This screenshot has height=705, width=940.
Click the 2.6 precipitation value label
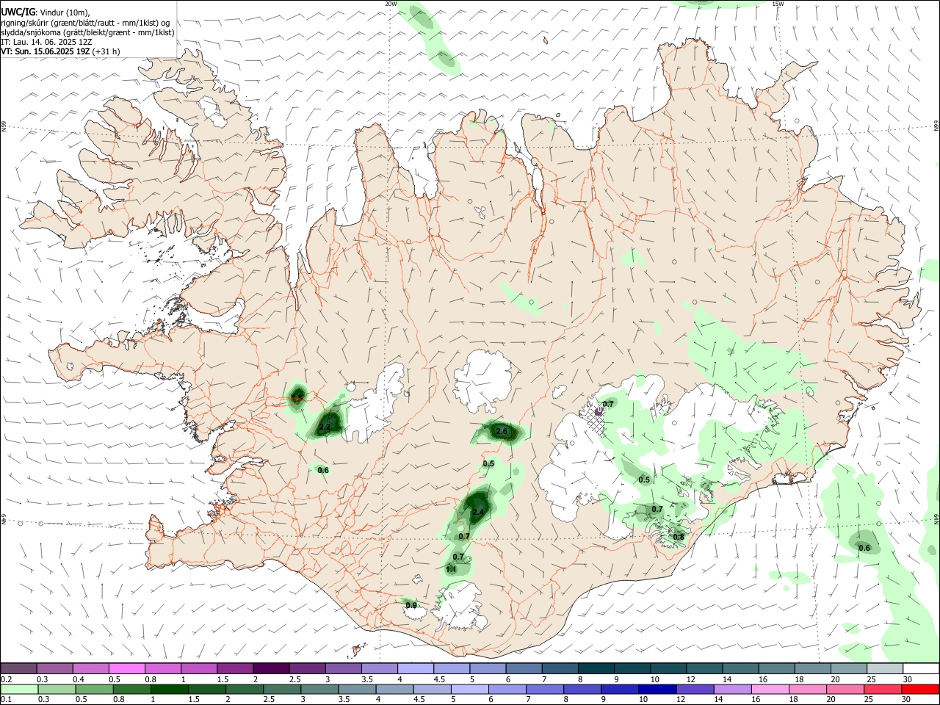click(x=502, y=432)
